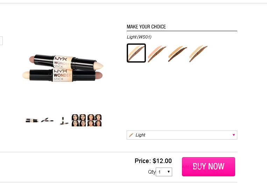Click the MAKE YOUR CHOICE heading
The width and height of the screenshot is (267, 183).
tap(146, 27)
